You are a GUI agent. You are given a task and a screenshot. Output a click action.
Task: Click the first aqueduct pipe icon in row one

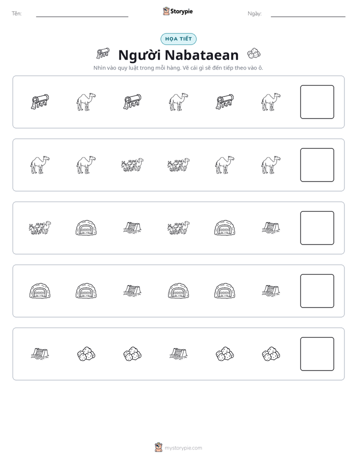point(40,102)
